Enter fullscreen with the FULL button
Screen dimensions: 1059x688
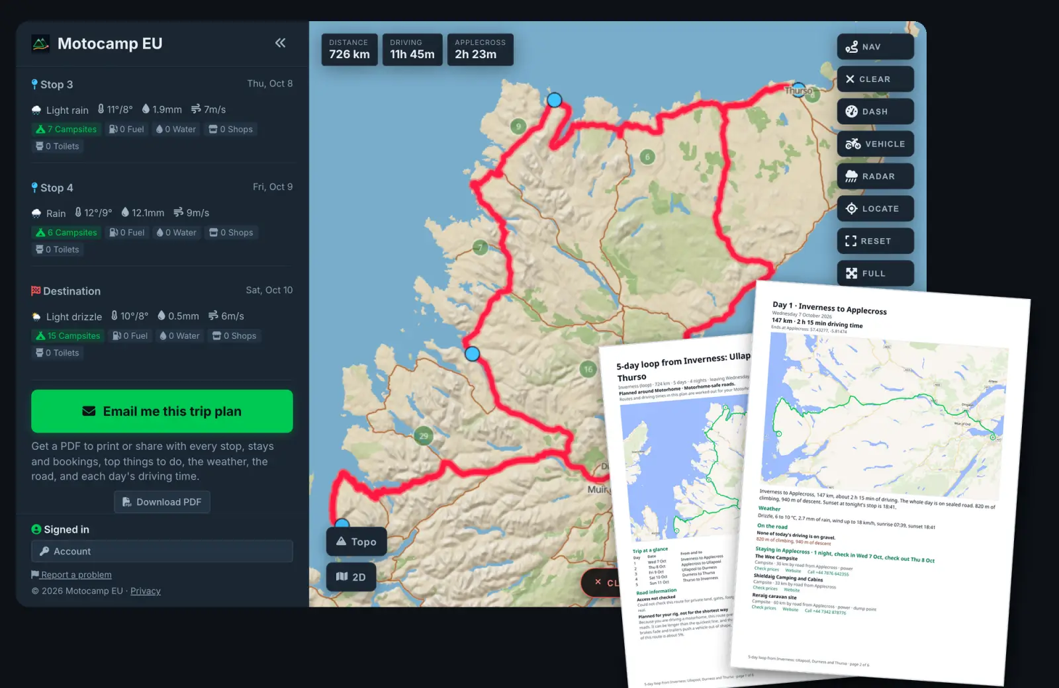875,273
